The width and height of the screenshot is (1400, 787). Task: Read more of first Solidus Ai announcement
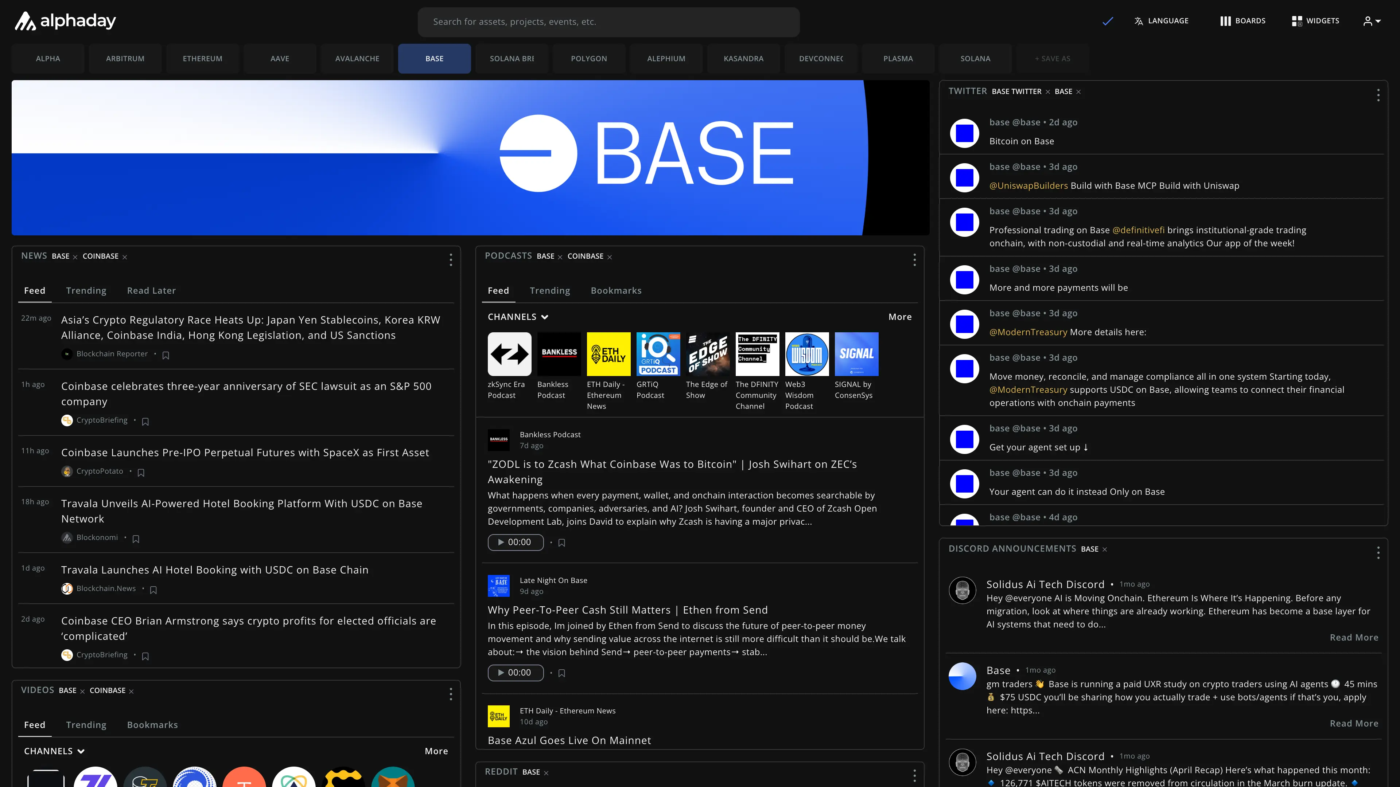(x=1354, y=638)
